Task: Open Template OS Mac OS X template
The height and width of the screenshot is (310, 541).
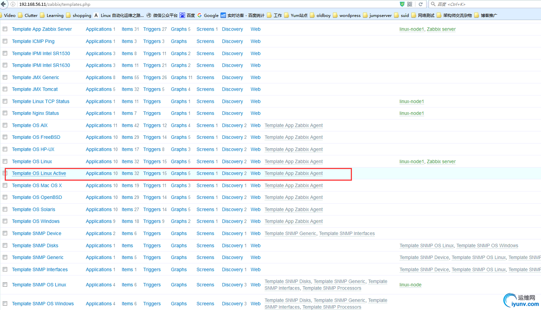Action: click(x=37, y=185)
